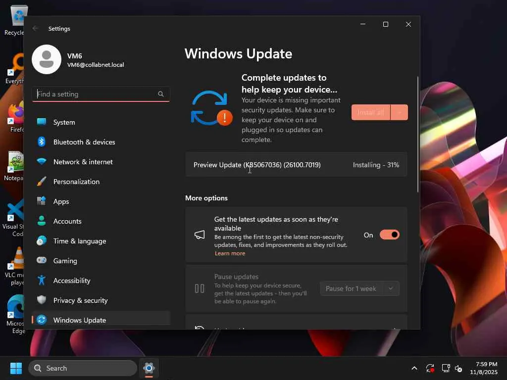Image resolution: width=507 pixels, height=380 pixels.
Task: Follow the Learn more link
Action: tap(230, 253)
